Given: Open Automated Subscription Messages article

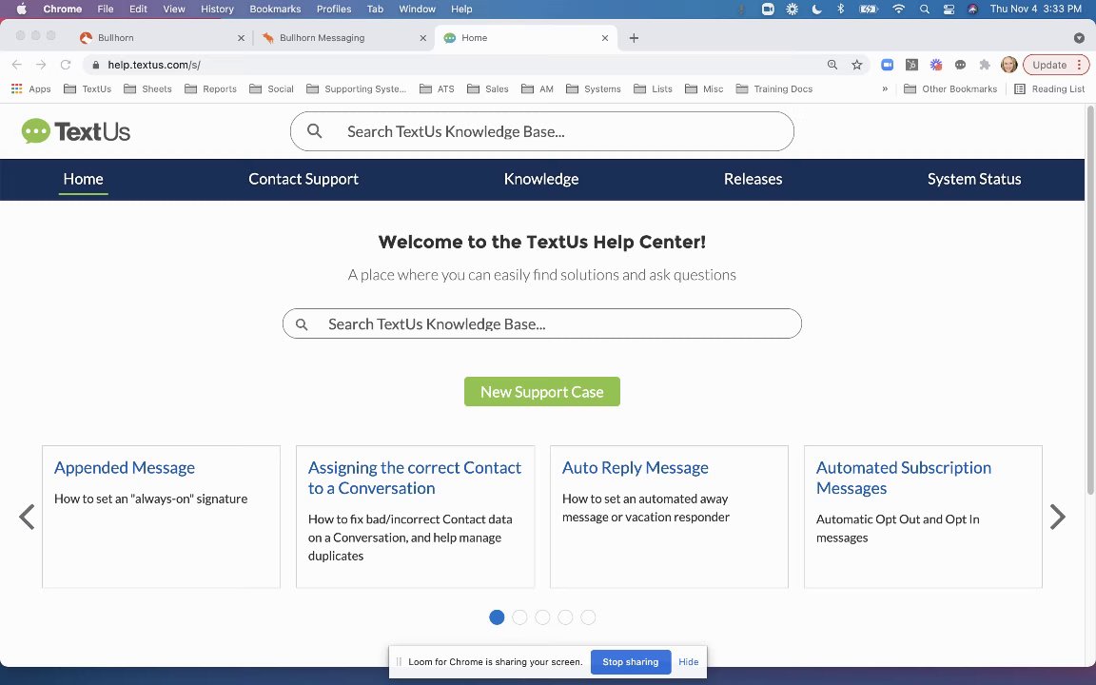Looking at the screenshot, I should coord(904,479).
